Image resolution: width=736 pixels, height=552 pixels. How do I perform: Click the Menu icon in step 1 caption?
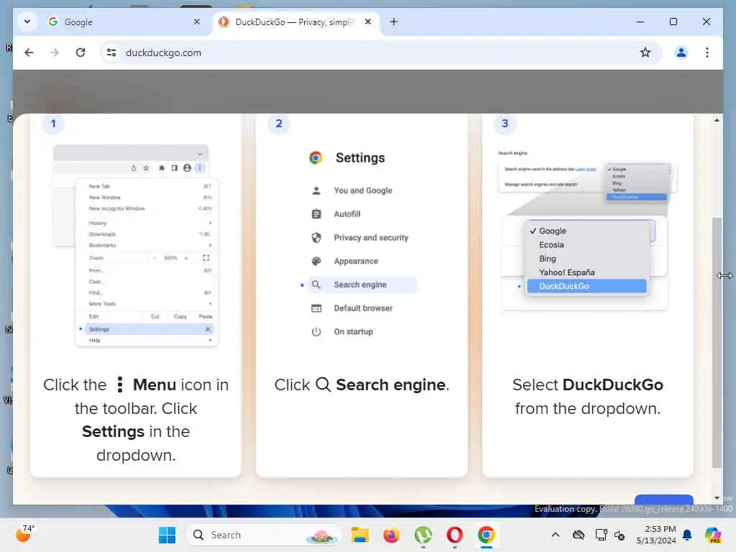(120, 385)
